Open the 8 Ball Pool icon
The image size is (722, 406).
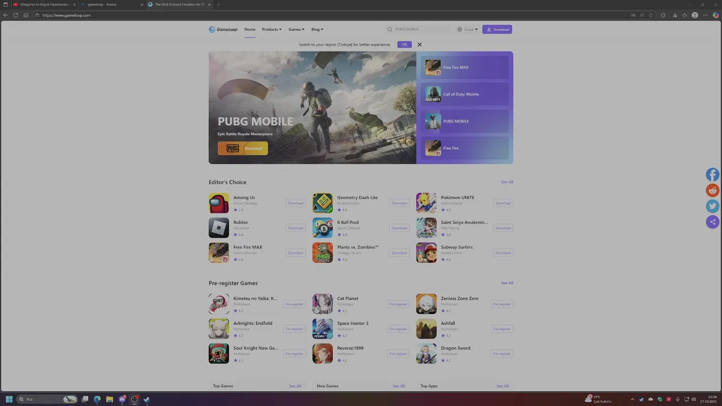323,228
